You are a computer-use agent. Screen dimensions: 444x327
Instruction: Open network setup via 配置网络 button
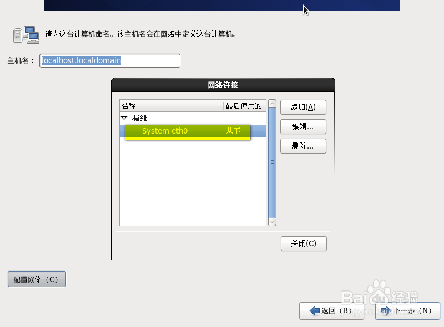coord(36,279)
